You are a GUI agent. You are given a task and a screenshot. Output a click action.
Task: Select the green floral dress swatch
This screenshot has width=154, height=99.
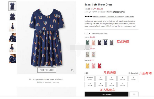(x=87, y=43)
